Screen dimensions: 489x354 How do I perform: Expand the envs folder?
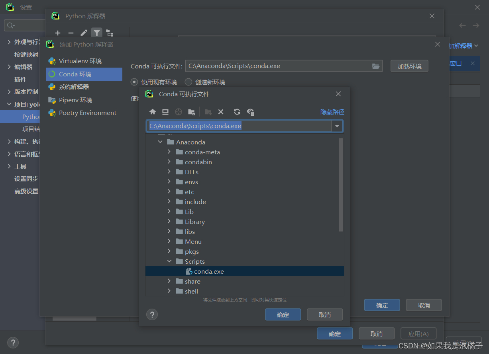pos(169,182)
